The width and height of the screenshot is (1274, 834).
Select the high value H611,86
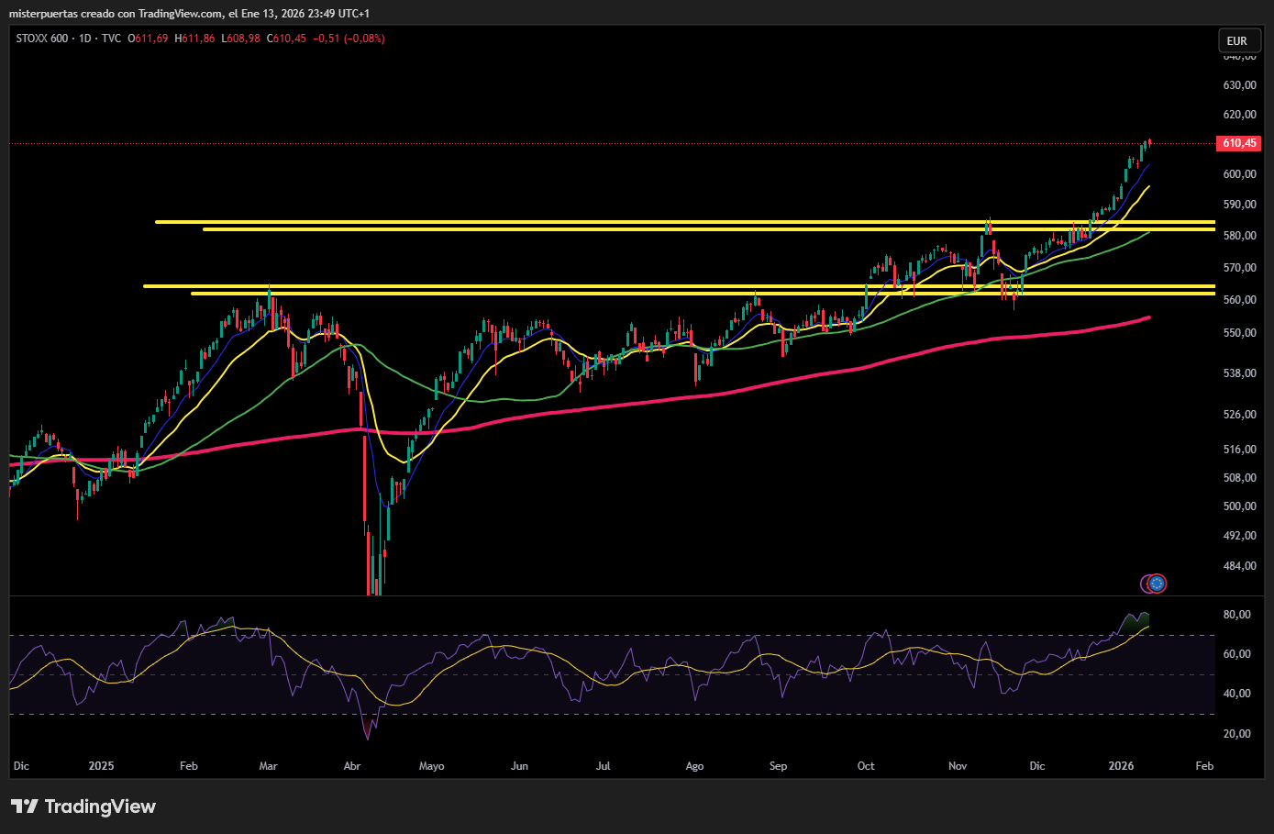(196, 39)
